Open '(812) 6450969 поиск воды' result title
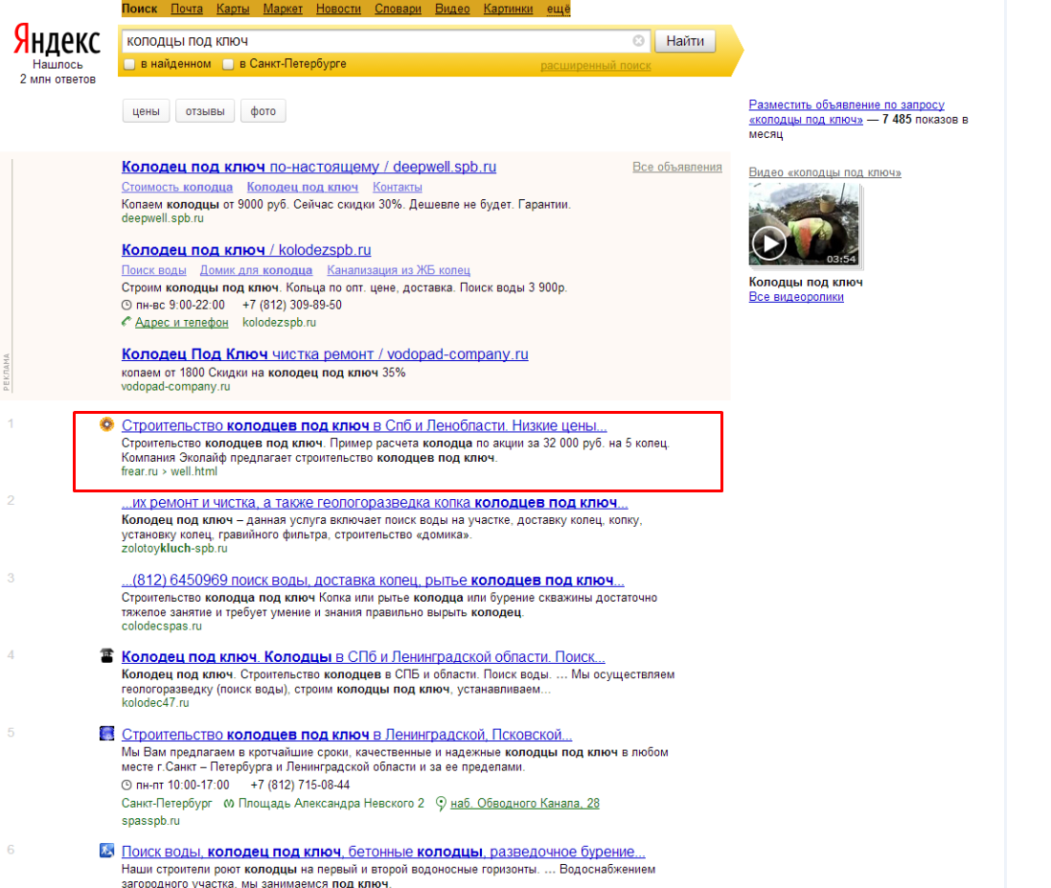This screenshot has height=888, width=1051. point(373,581)
